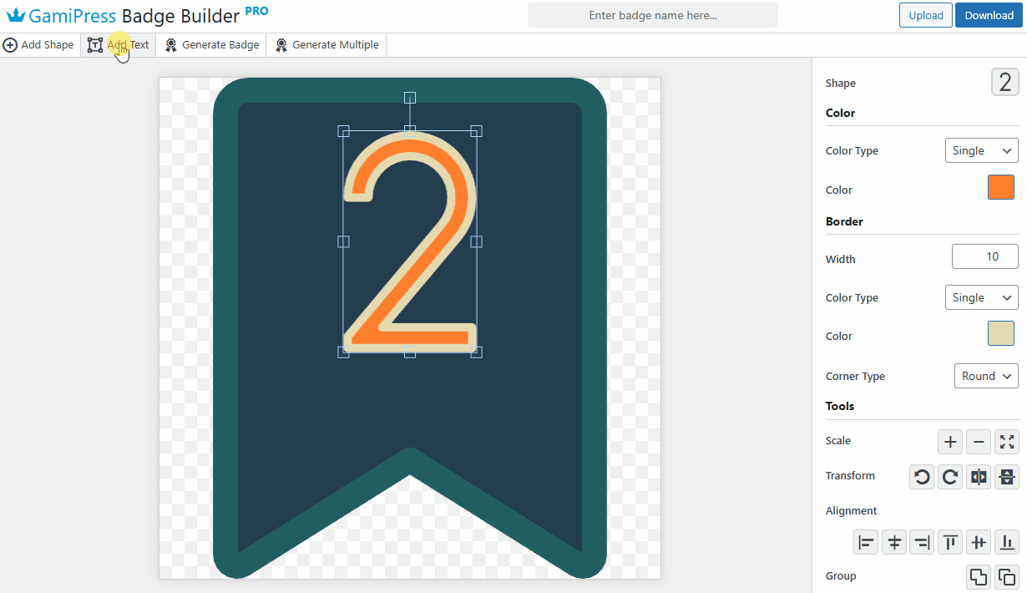Click the badge name input field
Image resolution: width=1027 pixels, height=593 pixels.
652,15
